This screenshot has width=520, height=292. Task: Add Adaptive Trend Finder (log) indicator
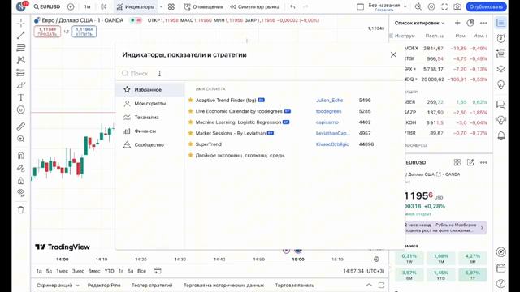226,100
